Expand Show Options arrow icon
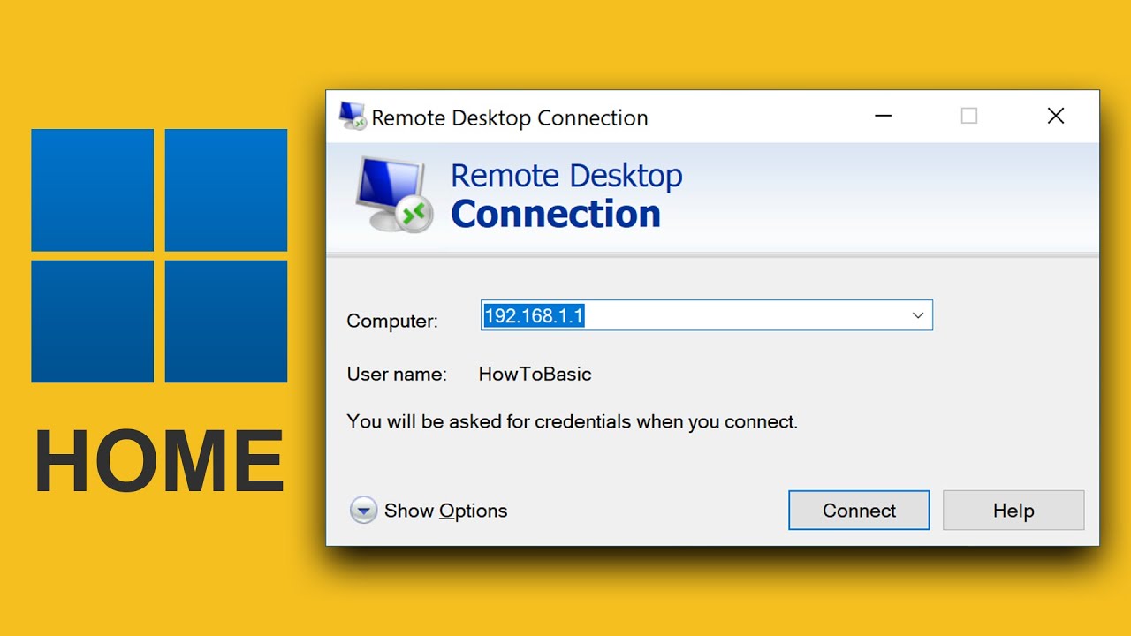This screenshot has height=636, width=1131. (363, 511)
